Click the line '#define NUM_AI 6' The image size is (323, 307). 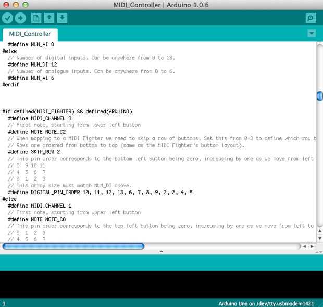(31, 78)
